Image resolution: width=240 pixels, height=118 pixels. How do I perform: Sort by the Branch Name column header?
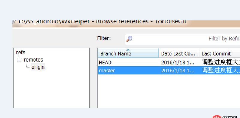pos(128,53)
